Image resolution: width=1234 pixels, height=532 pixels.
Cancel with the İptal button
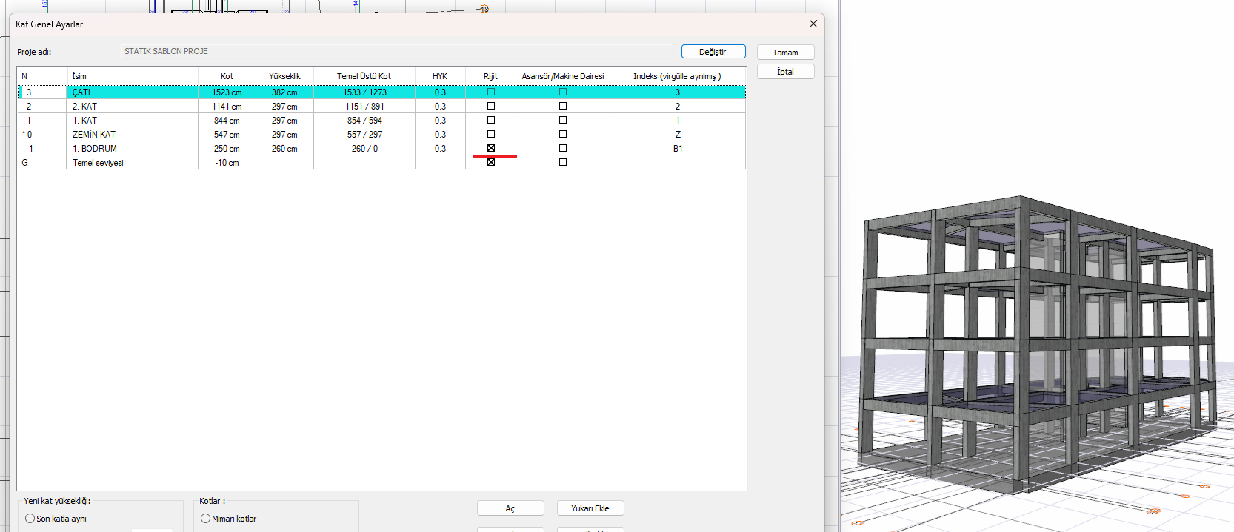coord(785,72)
